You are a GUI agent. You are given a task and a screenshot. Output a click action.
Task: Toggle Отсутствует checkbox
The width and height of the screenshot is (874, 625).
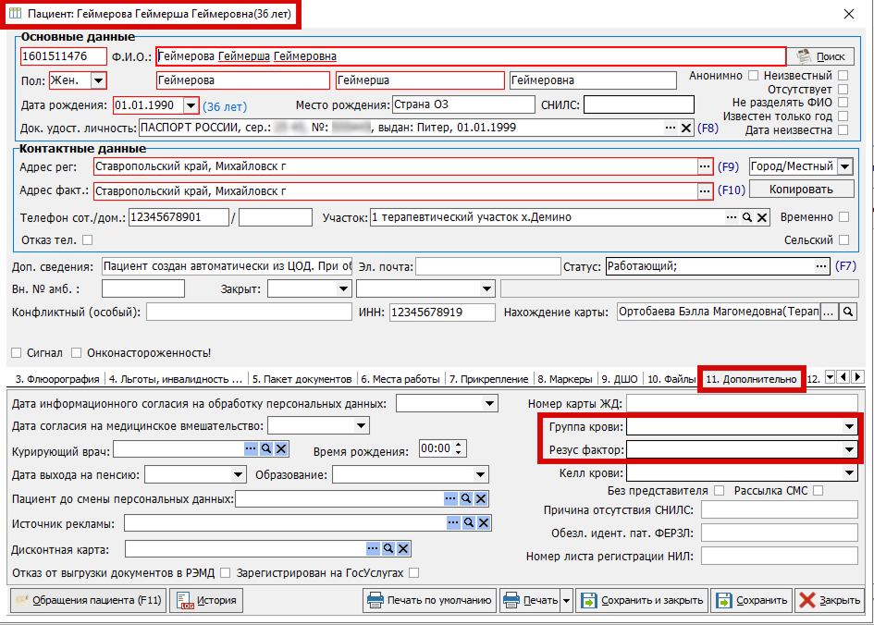click(x=843, y=89)
